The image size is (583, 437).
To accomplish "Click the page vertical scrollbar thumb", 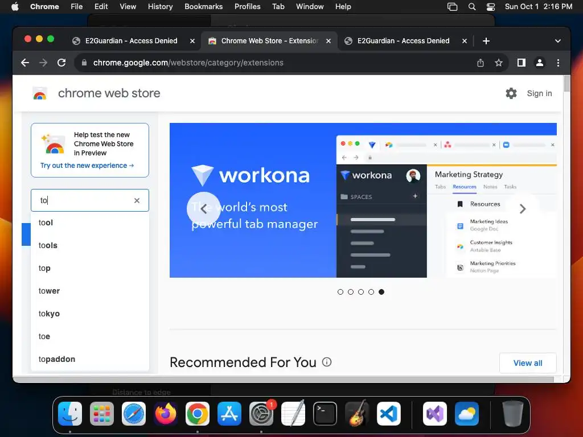I will point(566,83).
